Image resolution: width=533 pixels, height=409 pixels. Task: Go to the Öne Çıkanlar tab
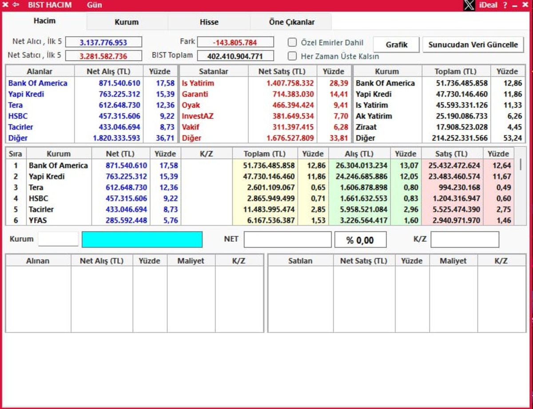pos(291,22)
